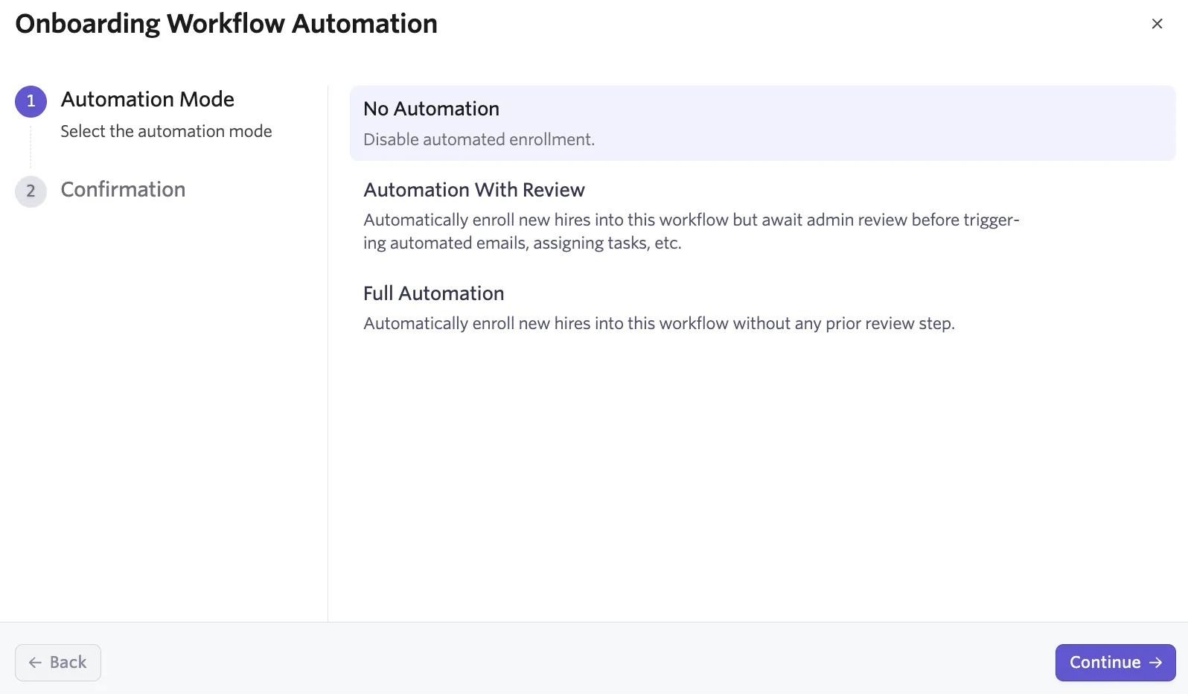Viewport: 1188px width, 694px height.
Task: Click the 'without any prior review step' description
Action: (659, 324)
